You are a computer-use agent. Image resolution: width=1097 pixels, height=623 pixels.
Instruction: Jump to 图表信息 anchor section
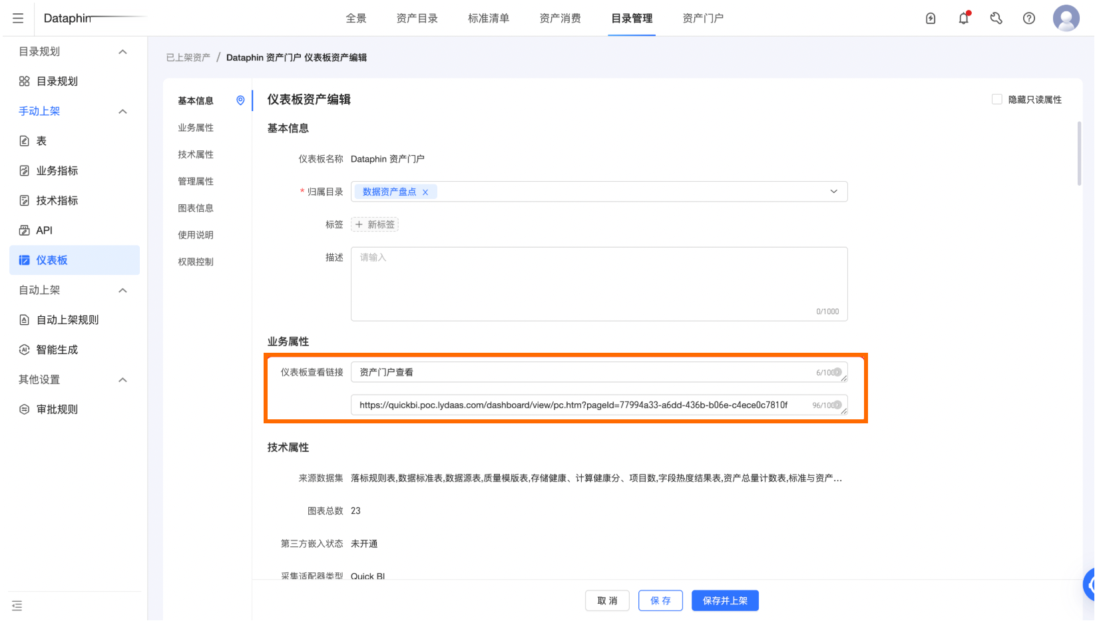point(196,208)
